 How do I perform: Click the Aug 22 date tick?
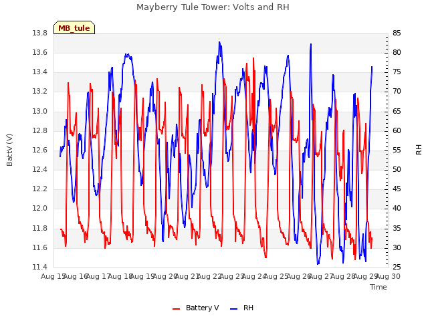coord(210,277)
